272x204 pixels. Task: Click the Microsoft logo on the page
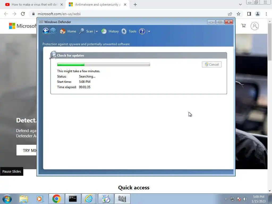[23, 26]
